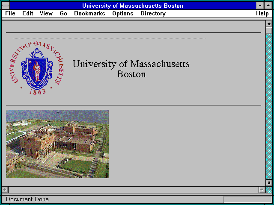Open the Directory menu
This screenshot has width=274, height=205.
tap(153, 14)
